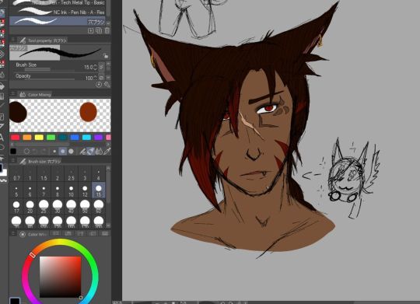Click the clear mixing canvas icon
The width and height of the screenshot is (420, 304).
click(x=26, y=152)
